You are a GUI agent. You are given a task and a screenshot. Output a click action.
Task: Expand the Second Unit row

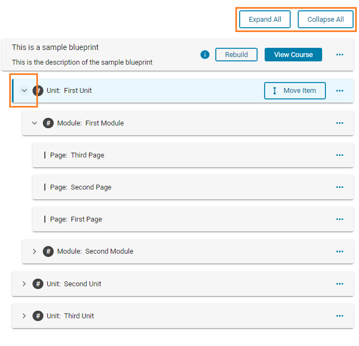24,284
